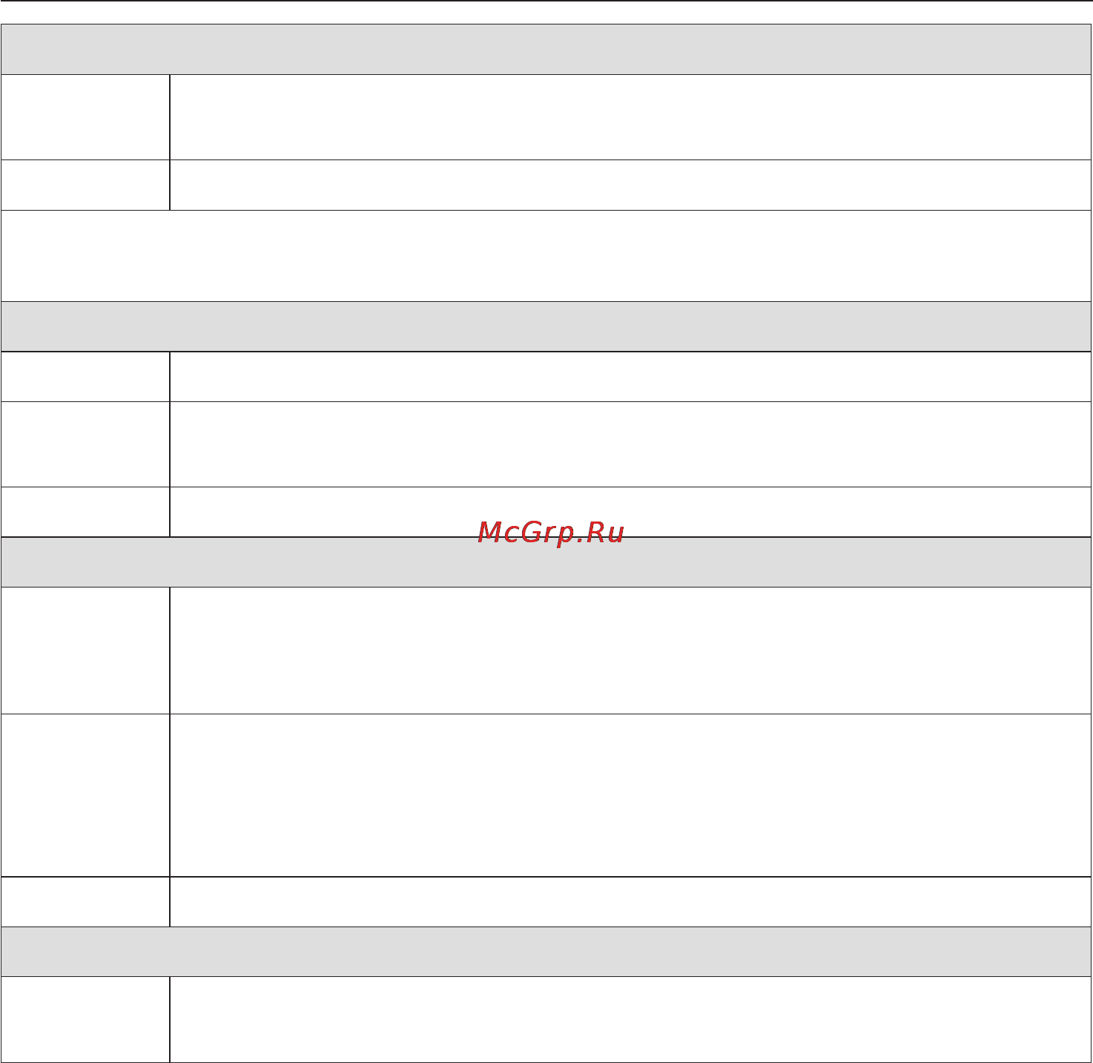The width and height of the screenshot is (1093, 1063).
Task: Select the gray band just under the watermark
Action: tap(546, 562)
